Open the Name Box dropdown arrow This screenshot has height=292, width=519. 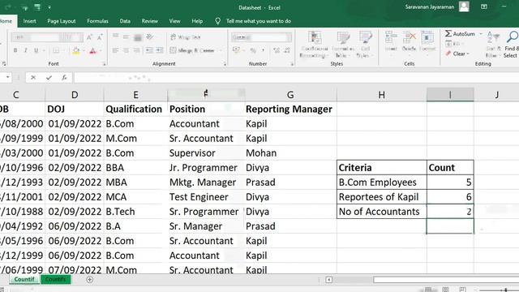coord(7,78)
